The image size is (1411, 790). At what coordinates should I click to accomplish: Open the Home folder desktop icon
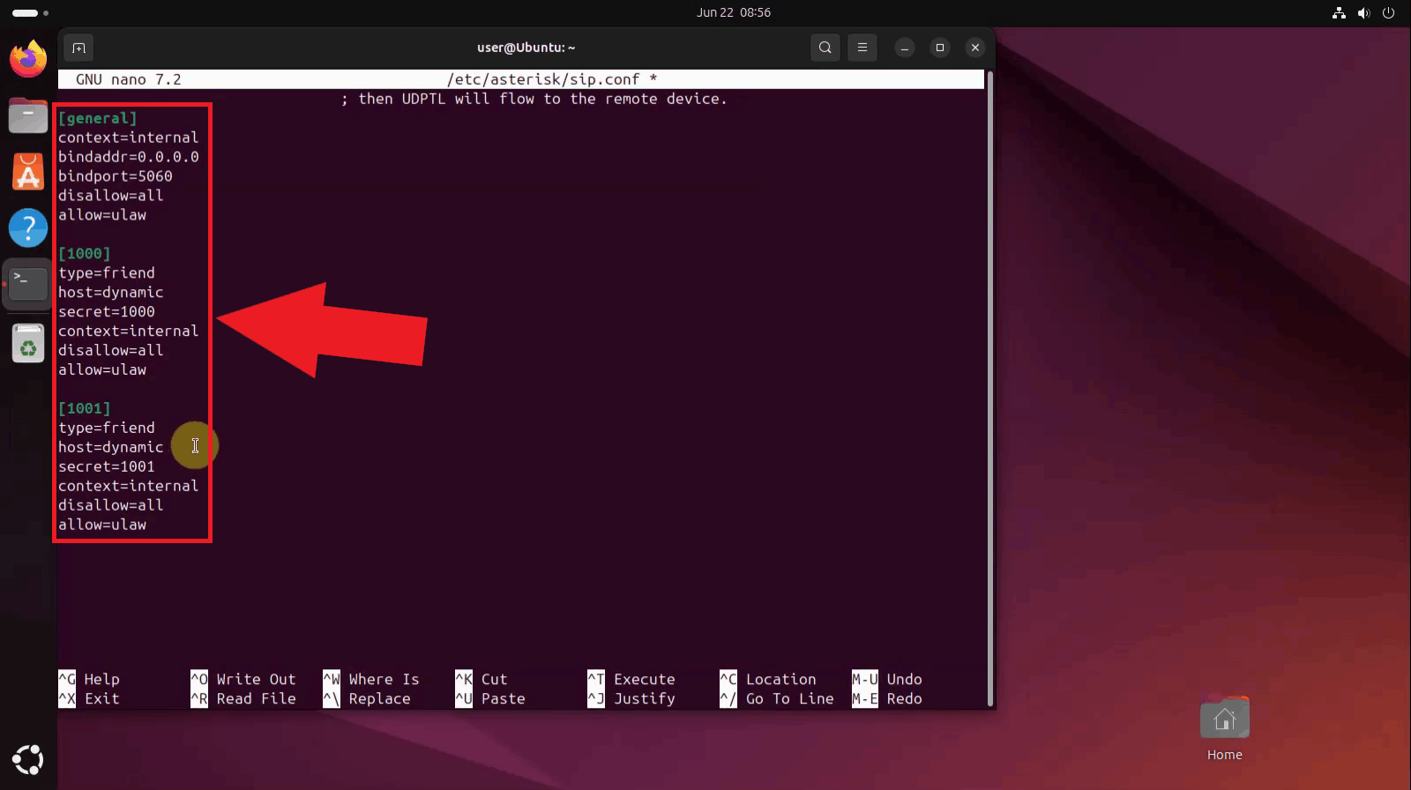coord(1224,729)
